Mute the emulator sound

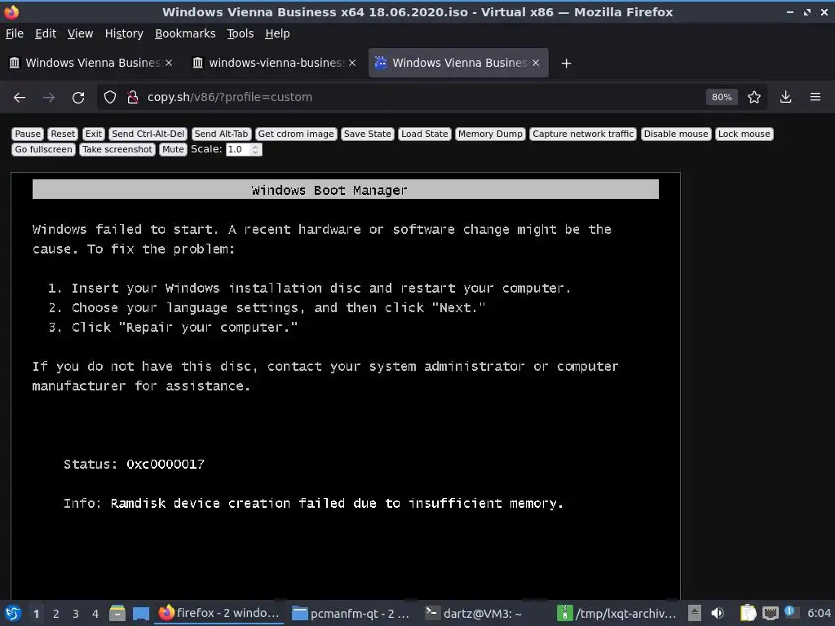(173, 150)
